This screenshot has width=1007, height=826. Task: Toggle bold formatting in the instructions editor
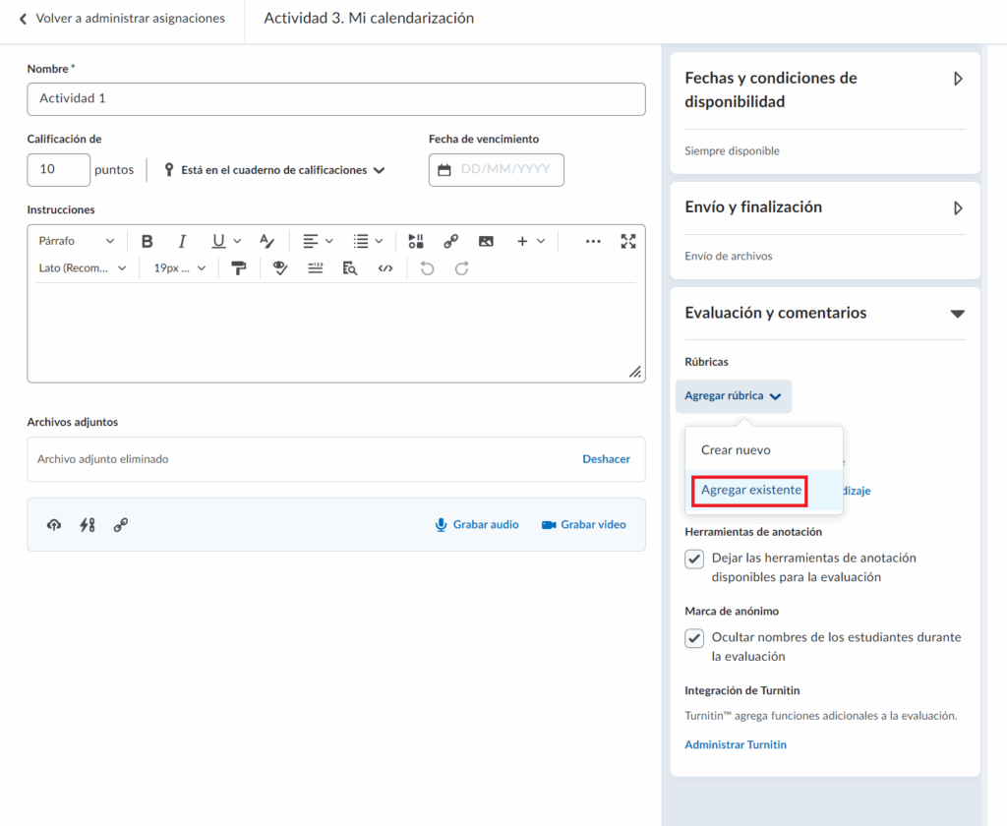[x=148, y=241]
